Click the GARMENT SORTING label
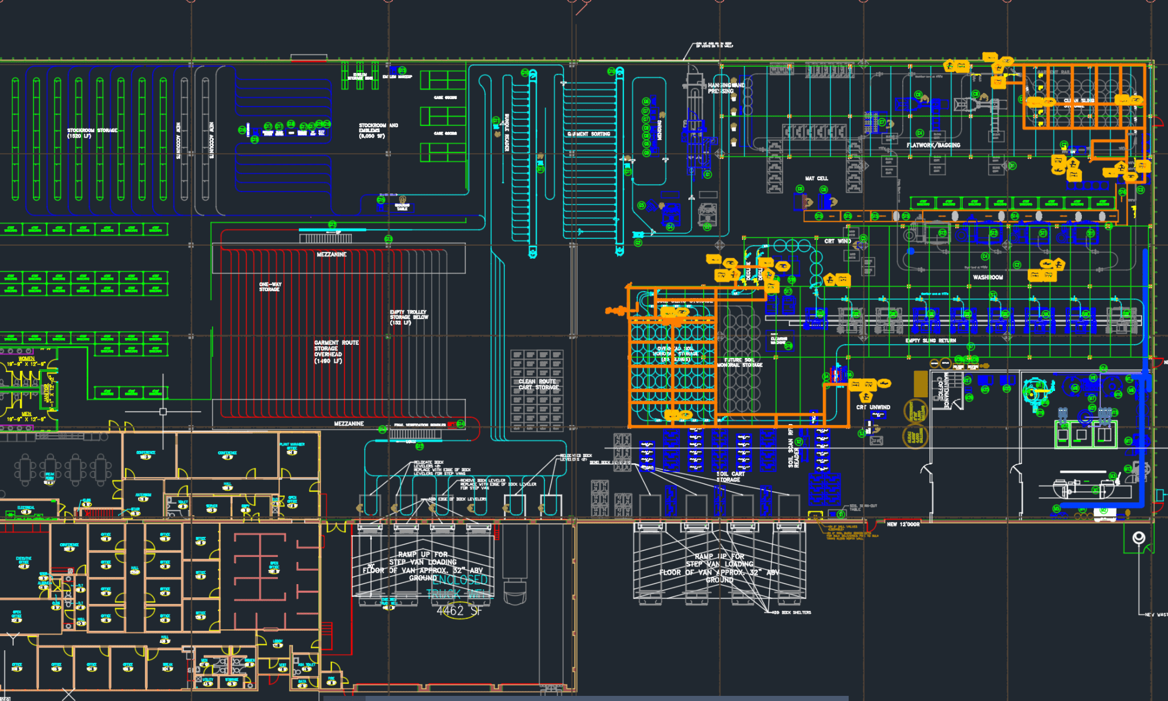 589,134
